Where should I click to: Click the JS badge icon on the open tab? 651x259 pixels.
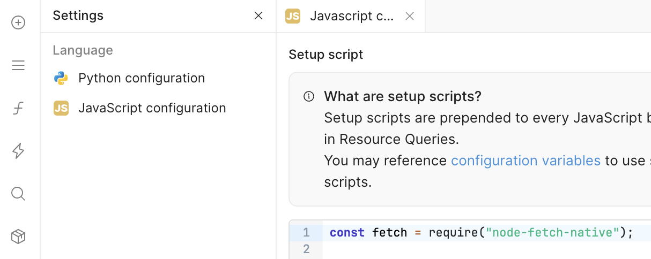point(293,16)
